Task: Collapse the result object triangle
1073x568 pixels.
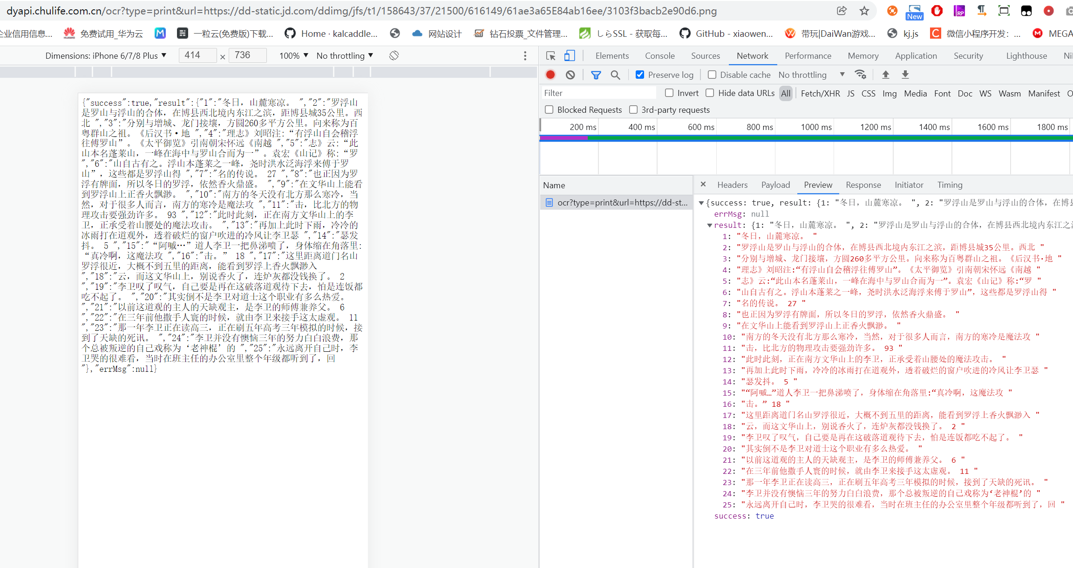Action: [x=710, y=225]
